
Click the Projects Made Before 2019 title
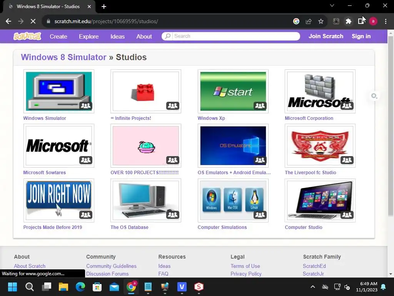[52, 227]
